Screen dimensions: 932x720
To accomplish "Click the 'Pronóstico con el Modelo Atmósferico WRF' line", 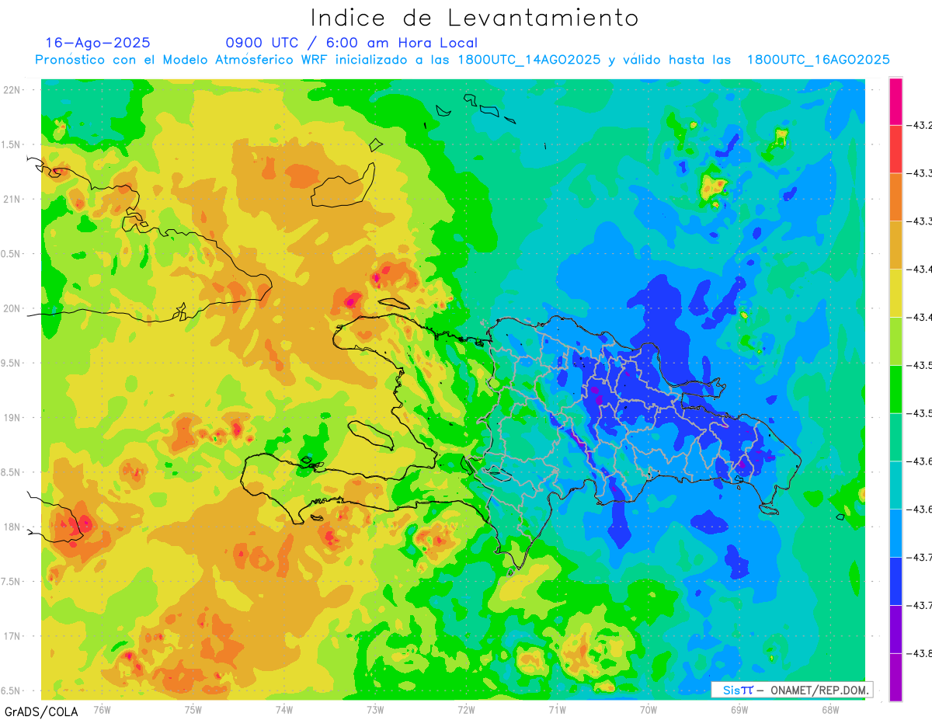I will coord(462,60).
